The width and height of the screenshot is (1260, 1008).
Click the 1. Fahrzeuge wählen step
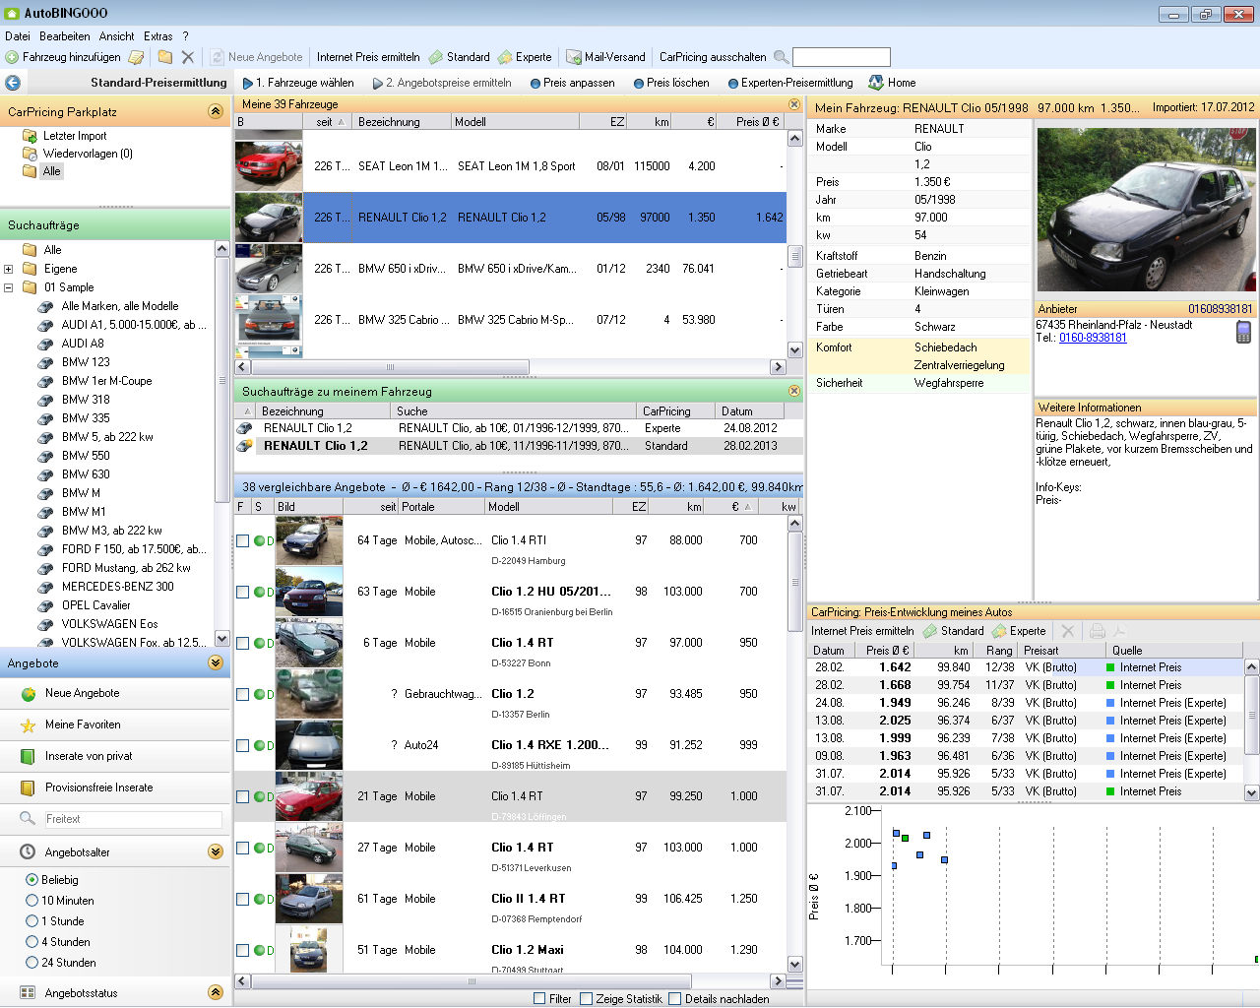[x=298, y=83]
